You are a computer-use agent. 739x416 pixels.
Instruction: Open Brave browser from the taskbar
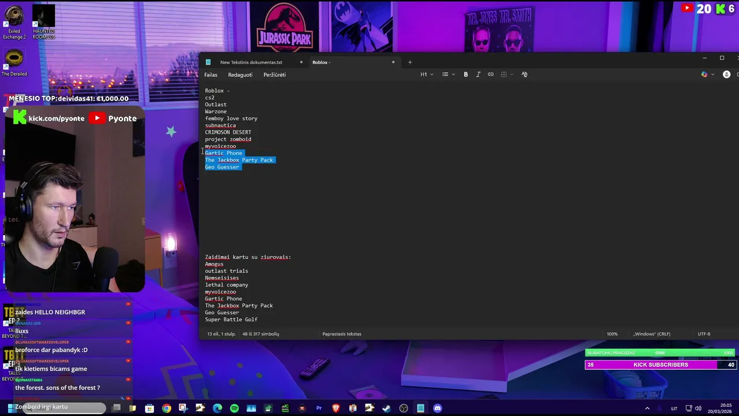[x=336, y=408]
